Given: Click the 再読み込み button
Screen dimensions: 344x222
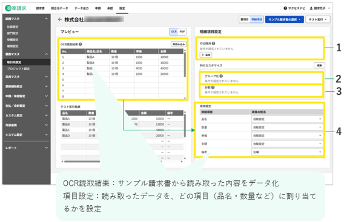Looking at the screenshot, I should point(179,44).
